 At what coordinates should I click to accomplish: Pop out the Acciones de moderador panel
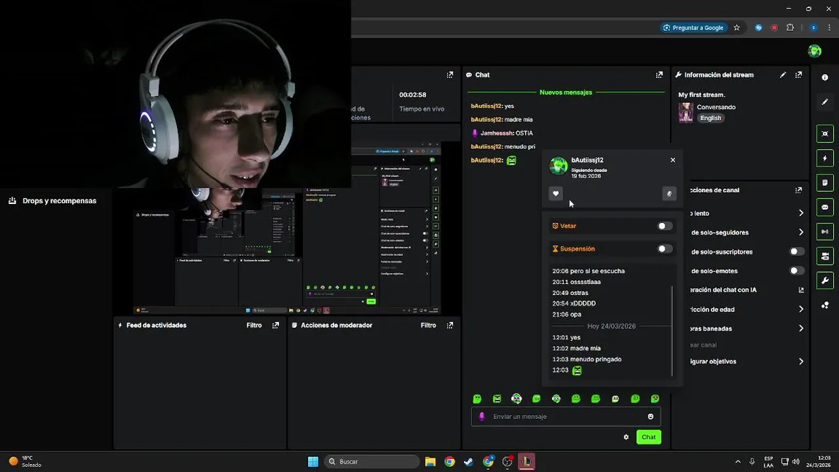(450, 325)
